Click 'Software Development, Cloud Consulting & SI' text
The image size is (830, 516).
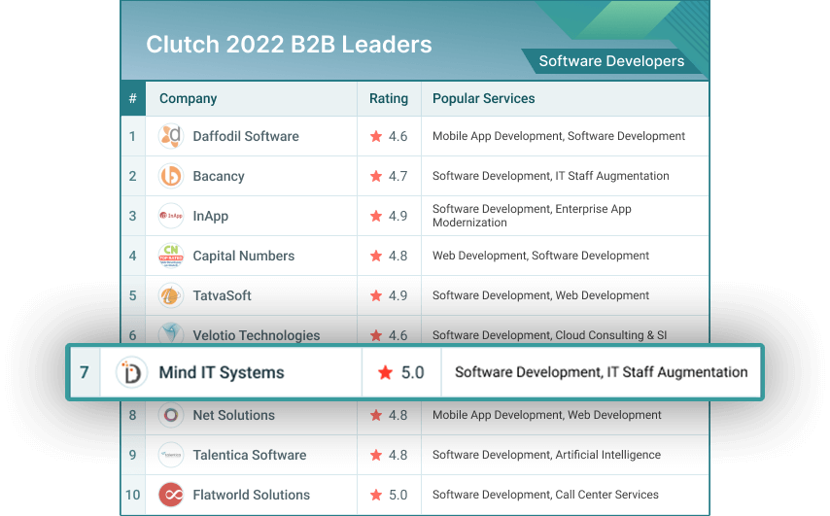[x=549, y=335]
